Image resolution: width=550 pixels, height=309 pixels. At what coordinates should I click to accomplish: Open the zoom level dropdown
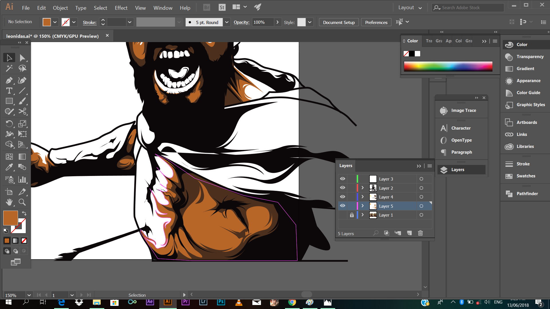[29, 295]
